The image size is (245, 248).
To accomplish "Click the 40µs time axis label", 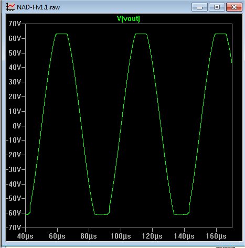I will (x=25, y=236).
